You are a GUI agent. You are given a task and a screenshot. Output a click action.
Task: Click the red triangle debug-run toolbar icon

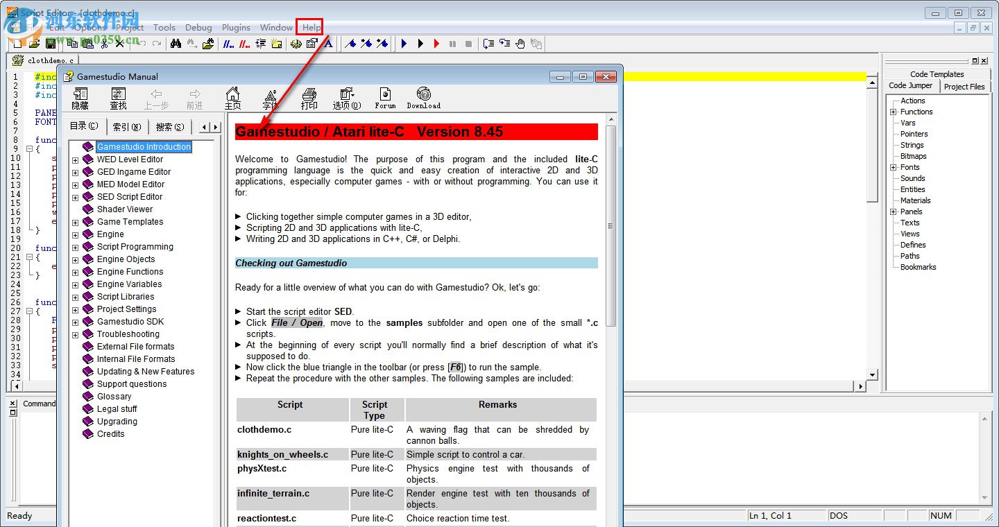(x=436, y=44)
